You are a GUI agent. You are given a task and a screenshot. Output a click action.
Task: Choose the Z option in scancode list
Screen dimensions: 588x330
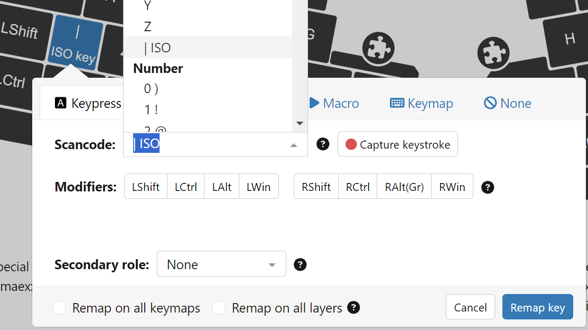[148, 26]
